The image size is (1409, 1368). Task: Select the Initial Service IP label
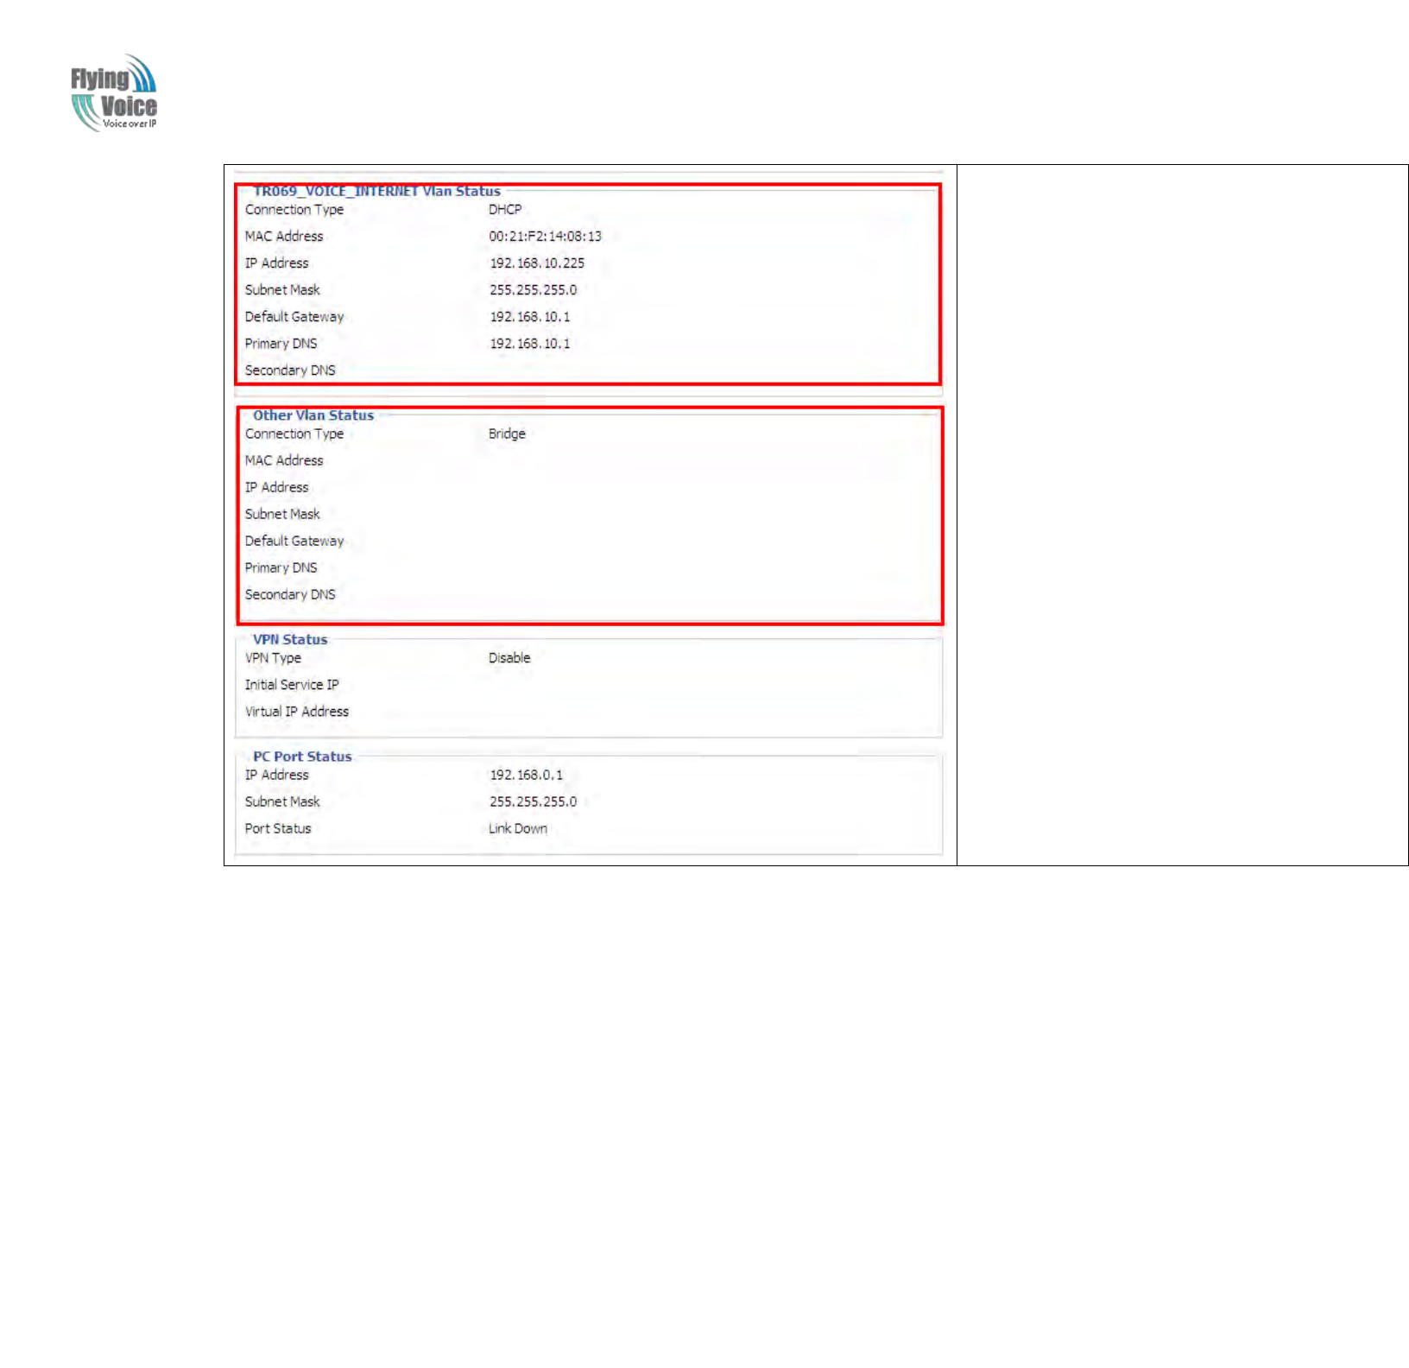tap(292, 685)
